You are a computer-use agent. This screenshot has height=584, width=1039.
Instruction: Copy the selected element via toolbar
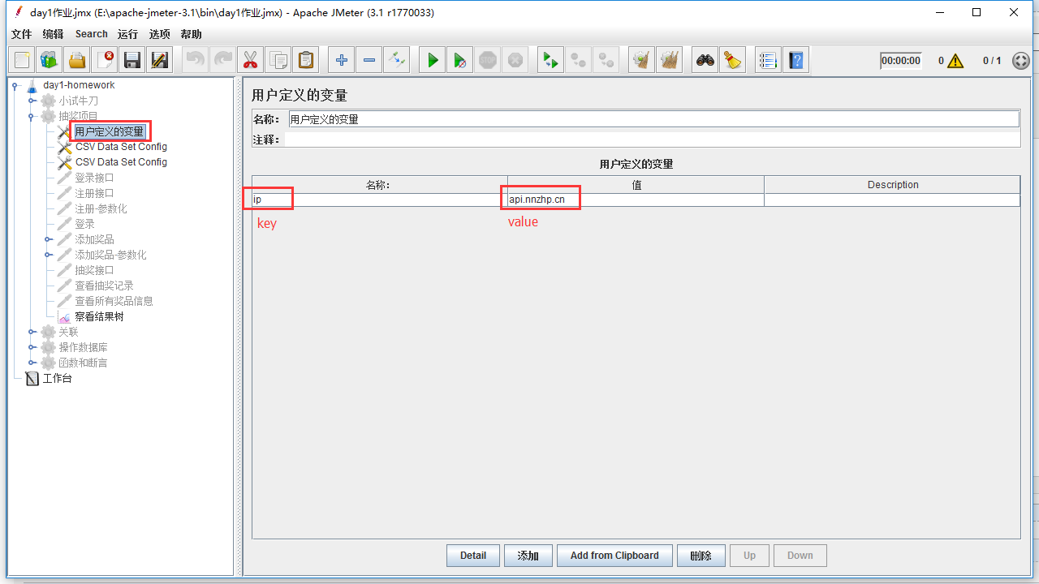(278, 60)
